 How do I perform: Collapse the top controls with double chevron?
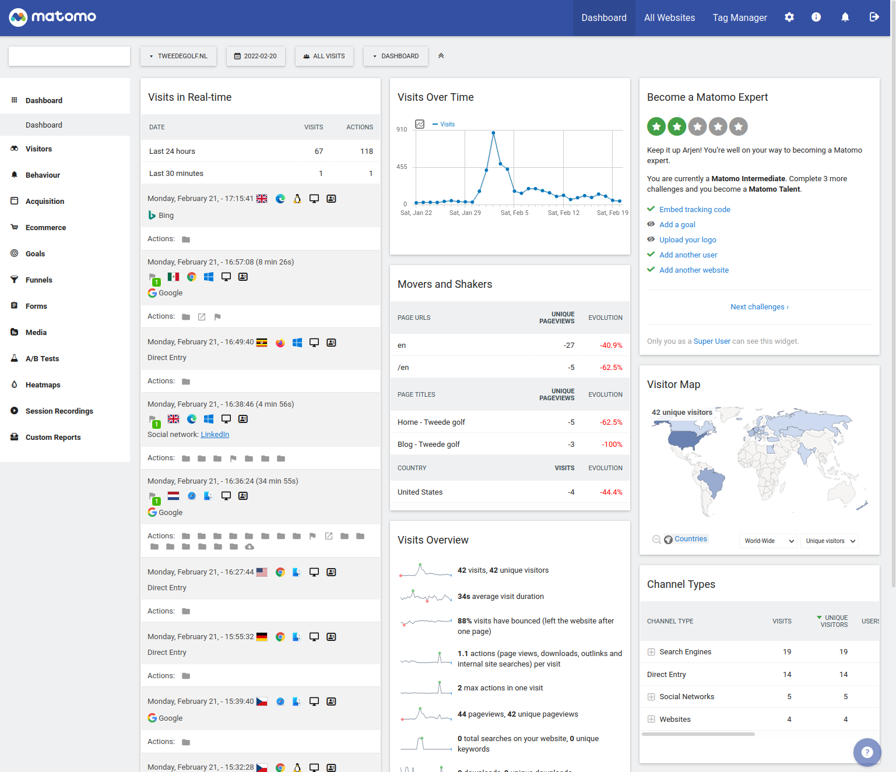441,56
